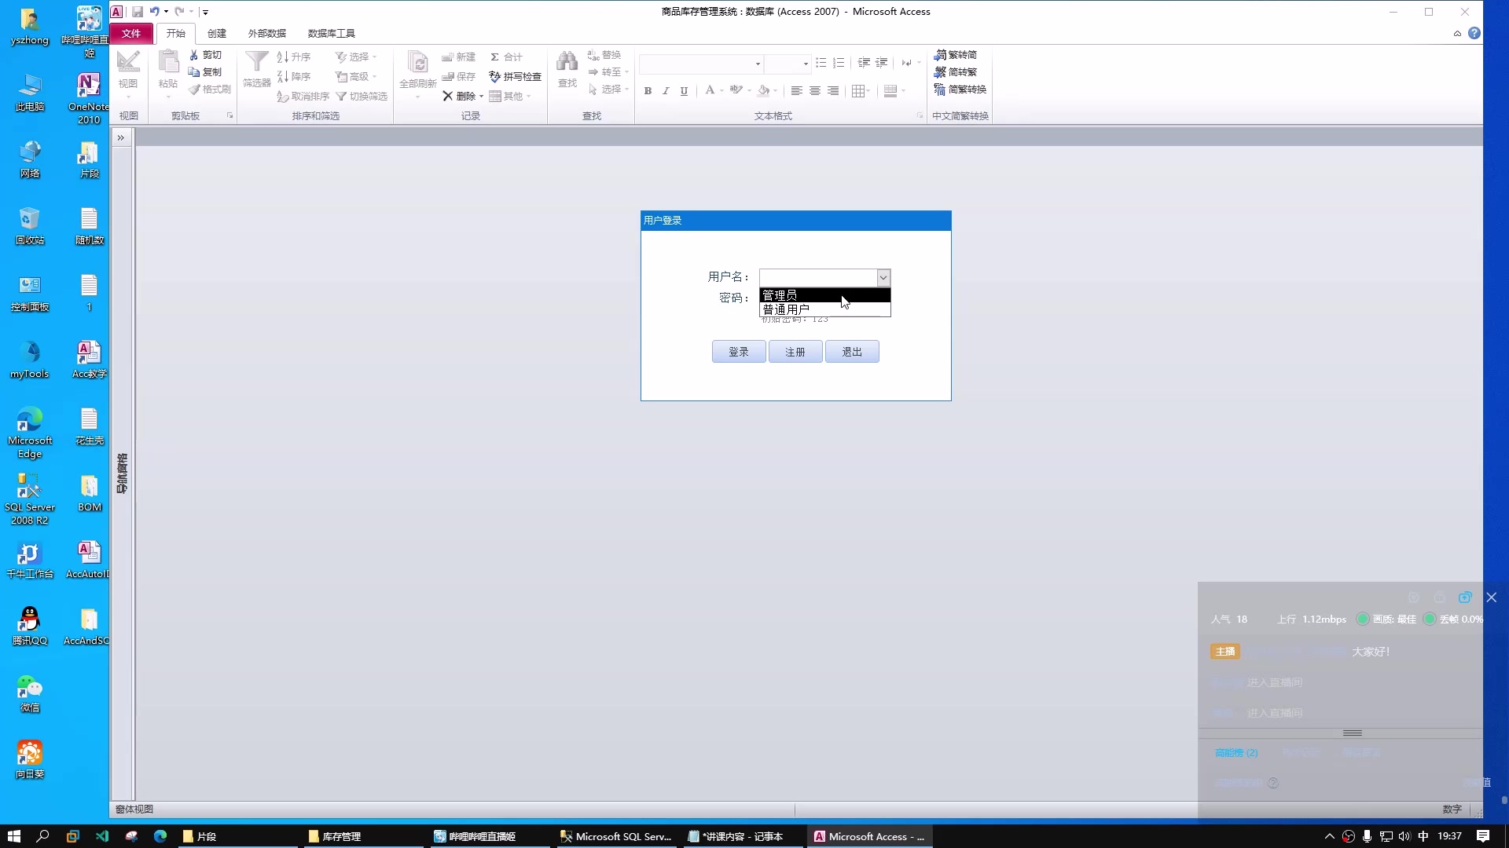Run the spelling check (拼写检查)

click(x=516, y=76)
